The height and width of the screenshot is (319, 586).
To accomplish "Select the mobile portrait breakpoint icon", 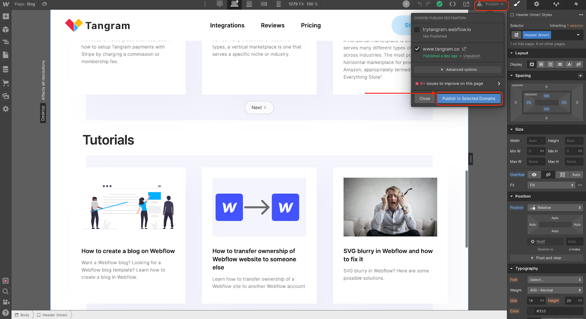I will [278, 4].
